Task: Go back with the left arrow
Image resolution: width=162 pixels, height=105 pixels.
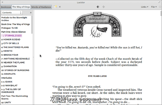Action: click(x=98, y=7)
